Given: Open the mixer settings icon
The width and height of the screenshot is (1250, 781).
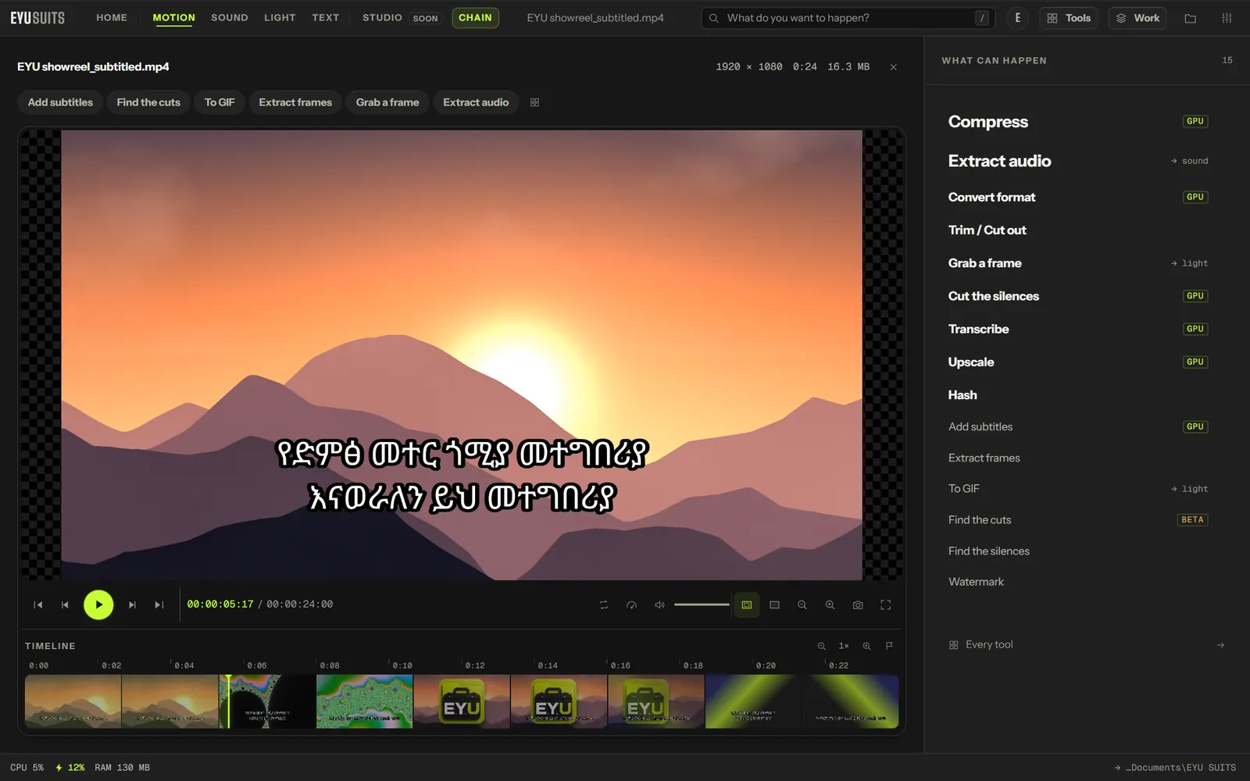Looking at the screenshot, I should click(1227, 18).
